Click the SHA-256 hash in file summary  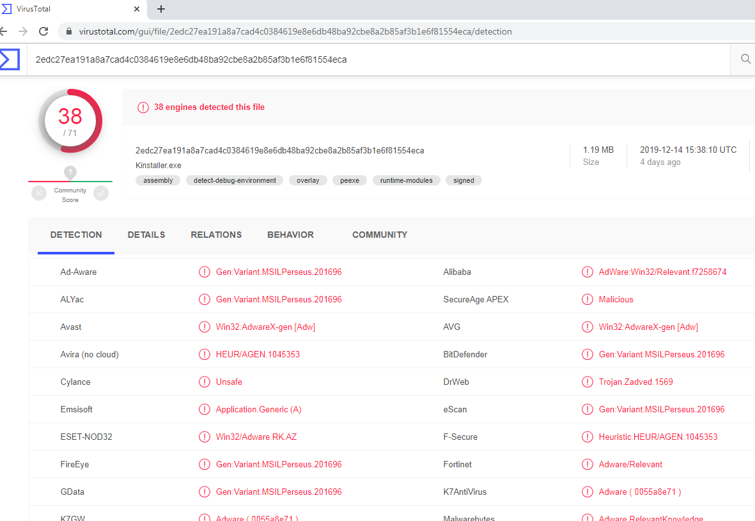(x=280, y=151)
